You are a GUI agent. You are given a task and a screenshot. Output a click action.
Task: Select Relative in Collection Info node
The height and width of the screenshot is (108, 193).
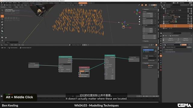click(x=87, y=71)
